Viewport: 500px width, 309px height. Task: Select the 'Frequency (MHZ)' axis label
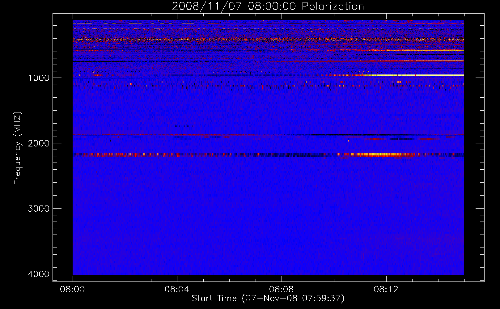click(x=18, y=148)
